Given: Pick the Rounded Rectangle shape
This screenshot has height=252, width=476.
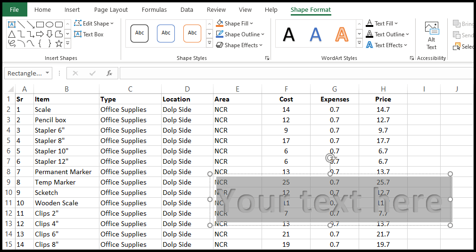Looking at the screenshot, I should [59, 25].
